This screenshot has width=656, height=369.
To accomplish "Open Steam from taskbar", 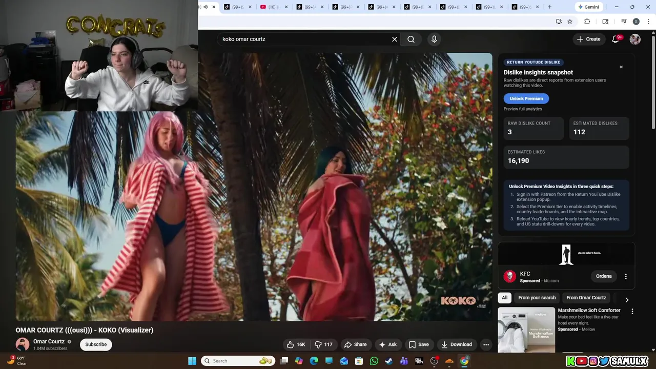I will click(x=389, y=361).
